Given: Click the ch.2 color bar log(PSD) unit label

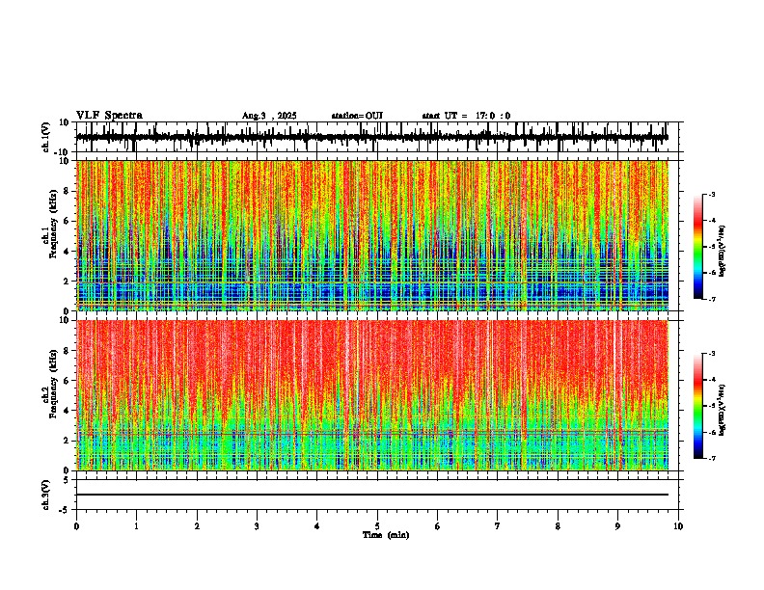Looking at the screenshot, I should (x=723, y=410).
